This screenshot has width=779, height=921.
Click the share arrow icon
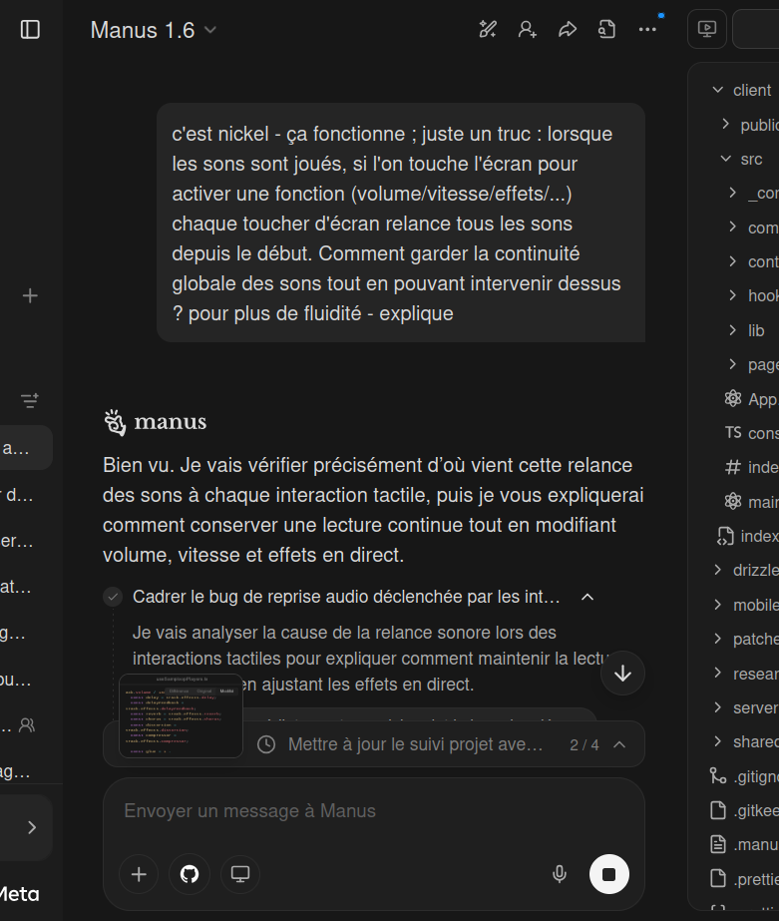(x=568, y=30)
